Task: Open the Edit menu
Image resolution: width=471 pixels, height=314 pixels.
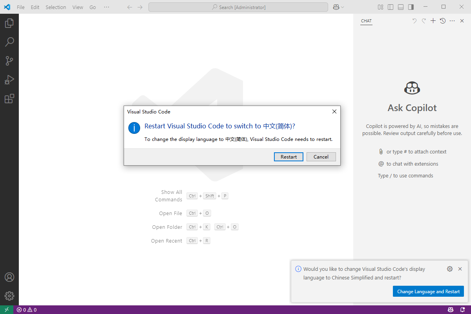Action: click(35, 7)
